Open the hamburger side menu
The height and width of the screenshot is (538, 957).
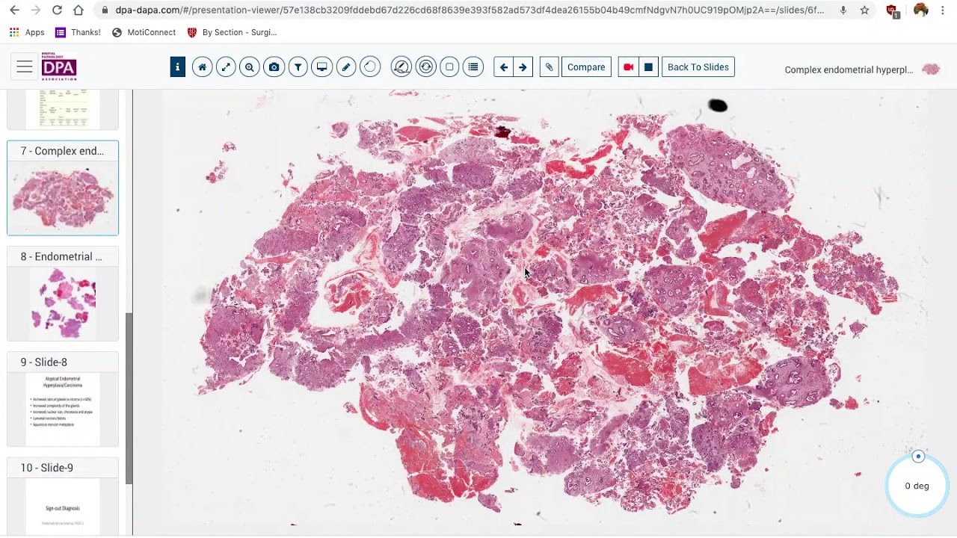click(x=25, y=67)
